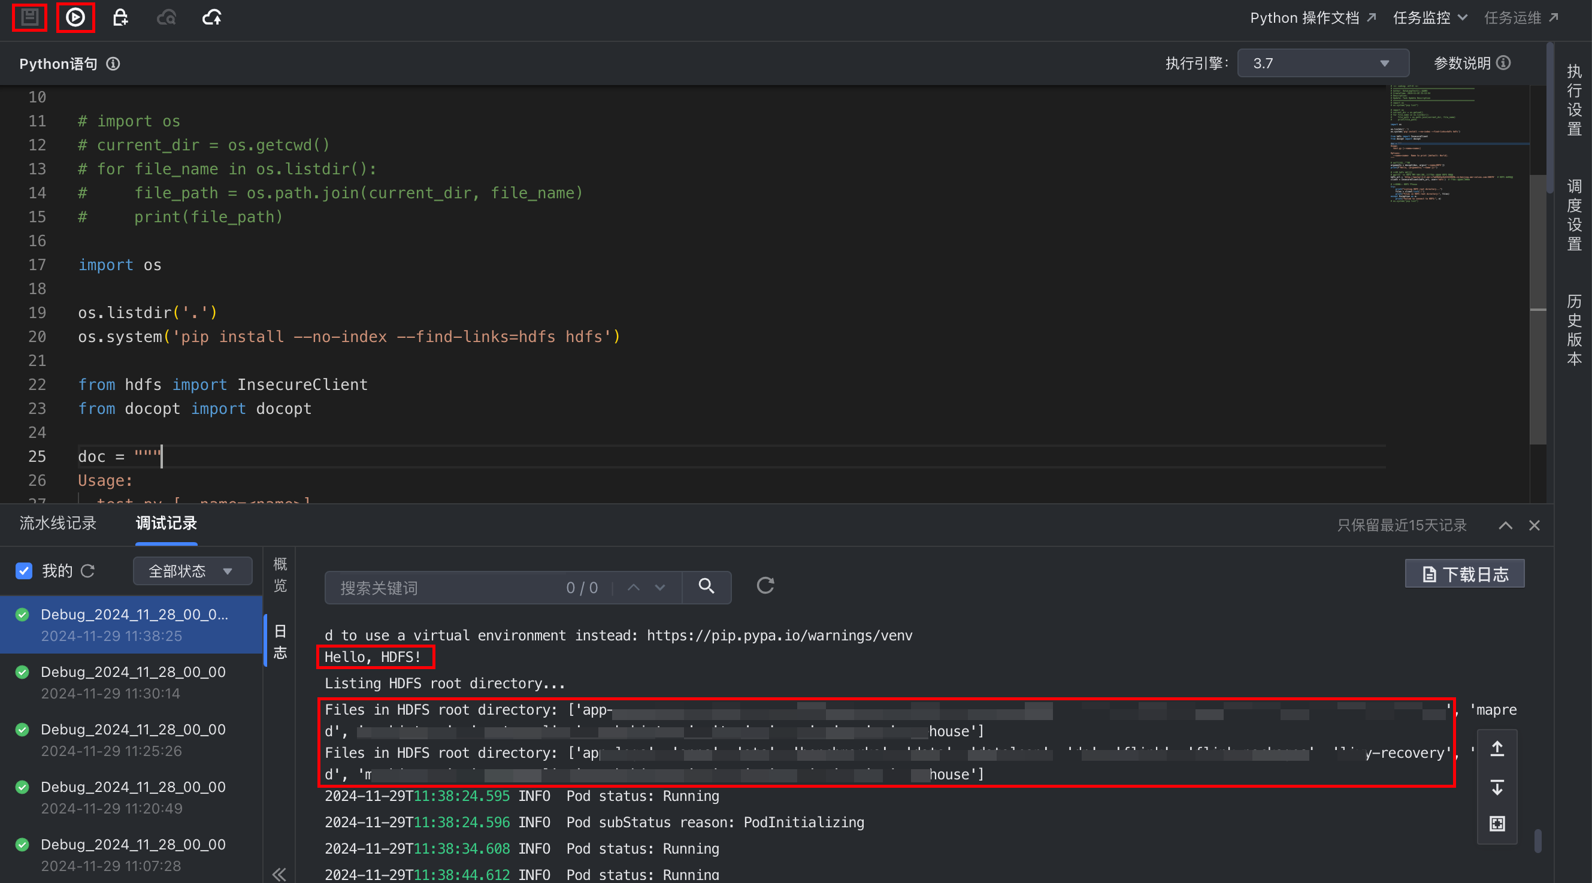Click the lock icon in toolbar
1592x883 pixels.
pyautogui.click(x=120, y=17)
